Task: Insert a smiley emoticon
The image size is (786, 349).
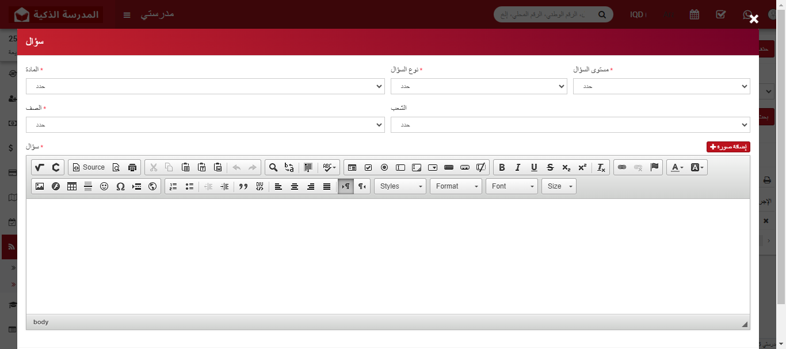Action: tap(104, 186)
